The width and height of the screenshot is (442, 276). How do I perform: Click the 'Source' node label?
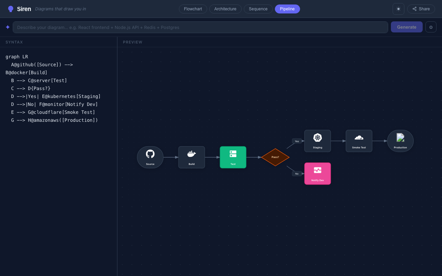tap(150, 164)
